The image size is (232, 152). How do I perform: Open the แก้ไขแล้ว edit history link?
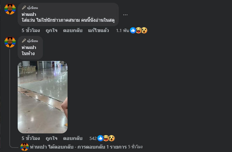[x=98, y=30]
